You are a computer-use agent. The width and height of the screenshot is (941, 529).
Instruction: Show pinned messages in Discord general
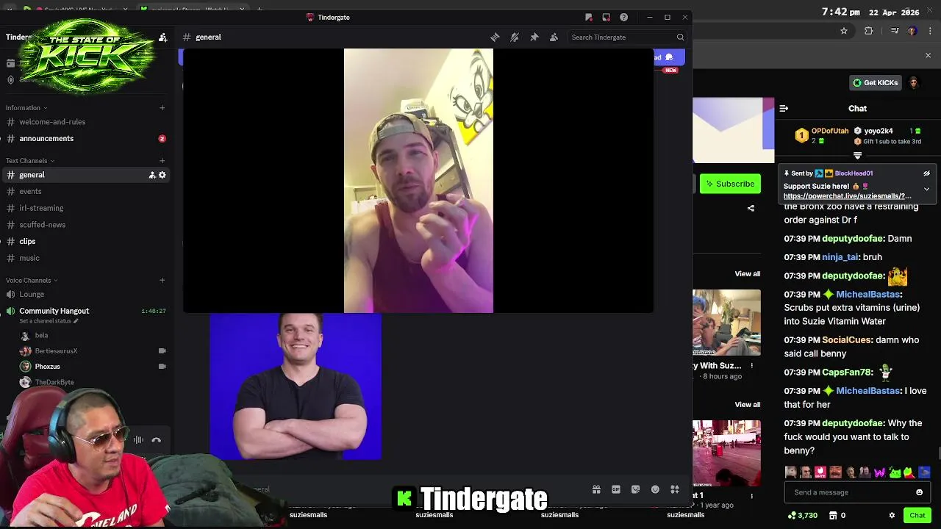click(x=534, y=37)
